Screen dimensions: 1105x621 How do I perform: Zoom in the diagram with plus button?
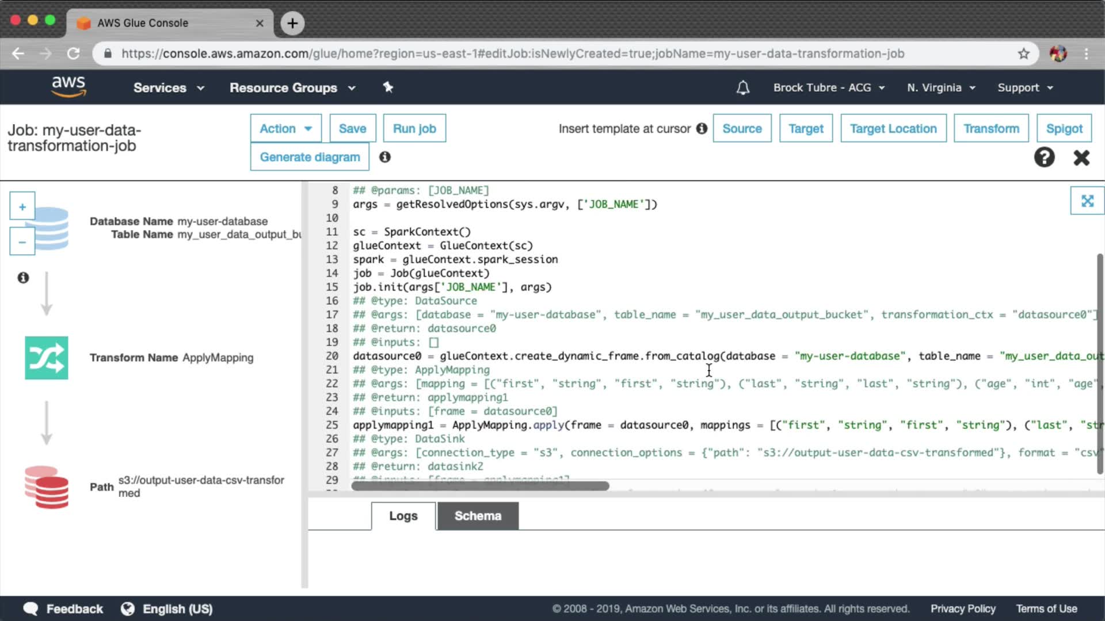coord(22,206)
